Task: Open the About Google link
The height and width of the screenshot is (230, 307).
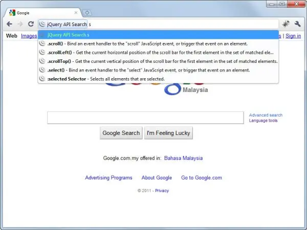Action: pos(157,177)
